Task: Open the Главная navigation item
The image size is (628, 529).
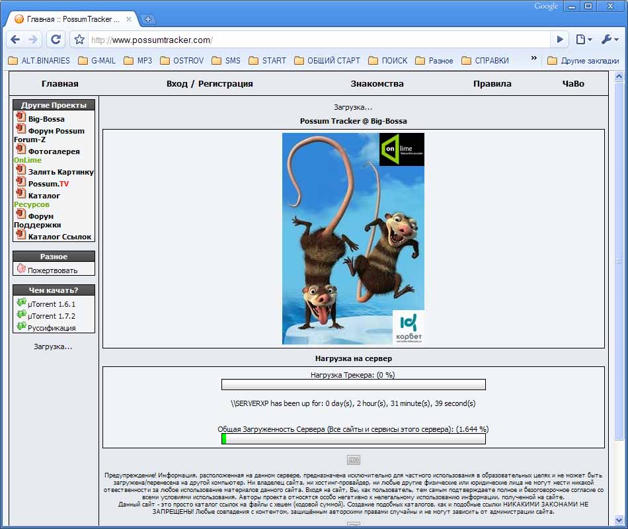Action: tap(60, 84)
